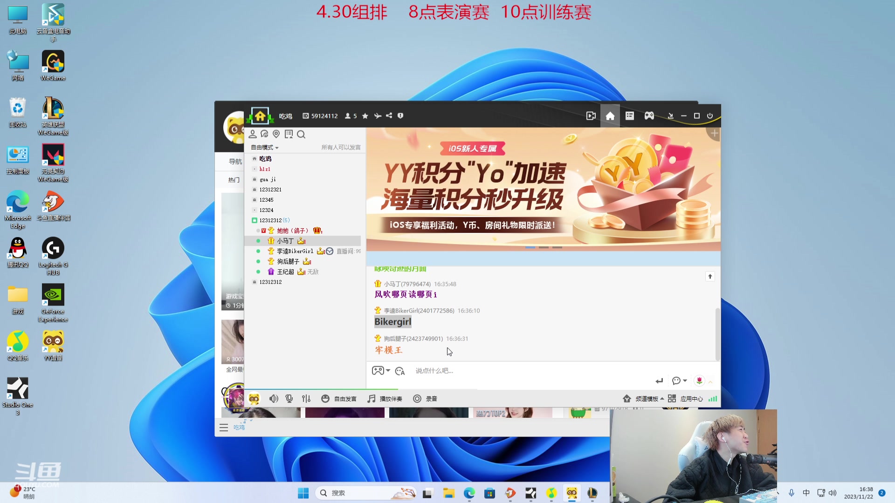
Task: Click the YY积分 iOS banner
Action: coord(543,190)
